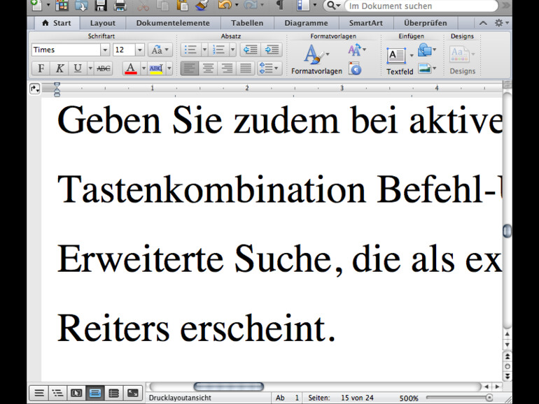Collapse the ribbon with the up chevron
This screenshot has width=539, height=404.
pyautogui.click(x=483, y=23)
